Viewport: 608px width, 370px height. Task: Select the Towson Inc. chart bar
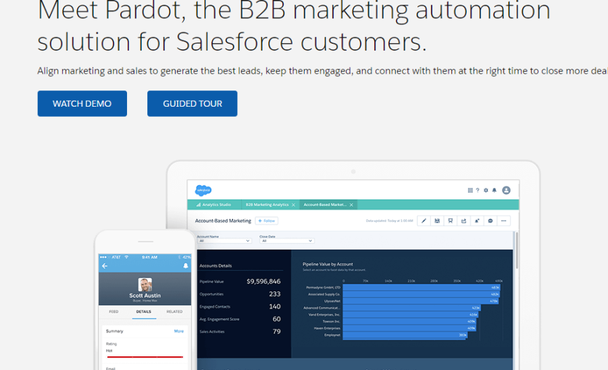[x=409, y=321]
